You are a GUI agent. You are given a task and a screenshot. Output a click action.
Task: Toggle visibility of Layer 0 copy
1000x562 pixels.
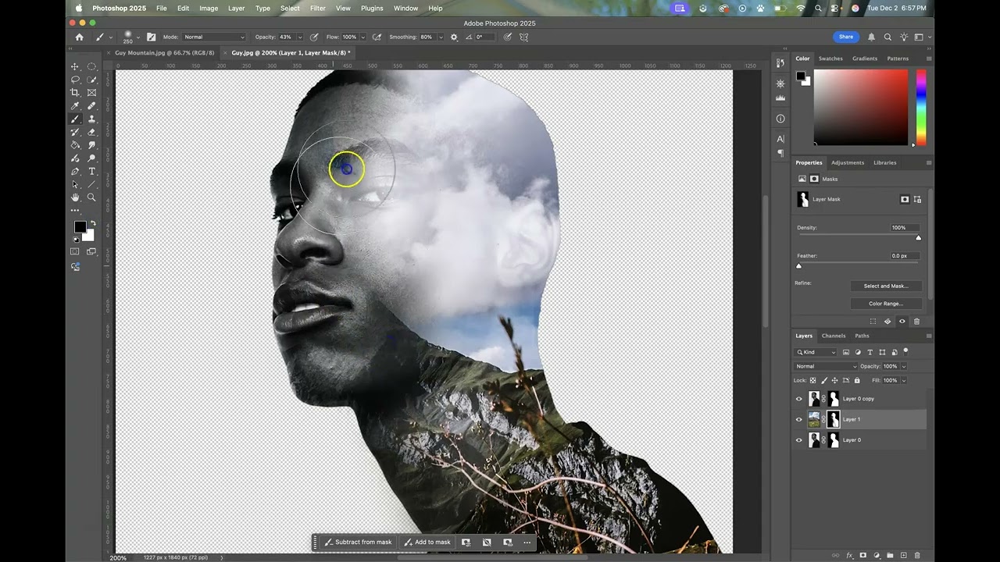798,399
